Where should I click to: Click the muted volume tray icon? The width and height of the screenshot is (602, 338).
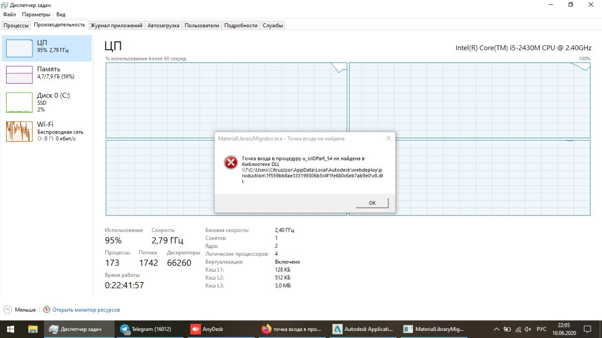528,329
